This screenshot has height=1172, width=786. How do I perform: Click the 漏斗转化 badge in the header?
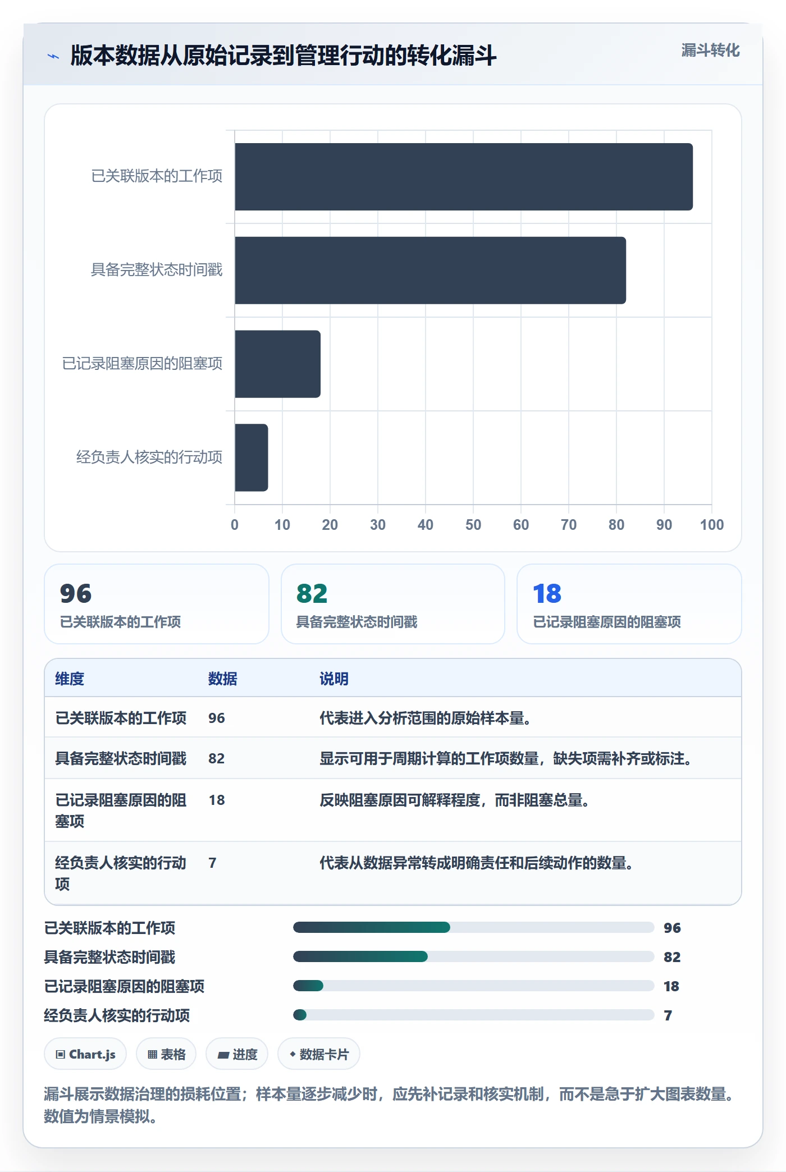click(x=710, y=51)
